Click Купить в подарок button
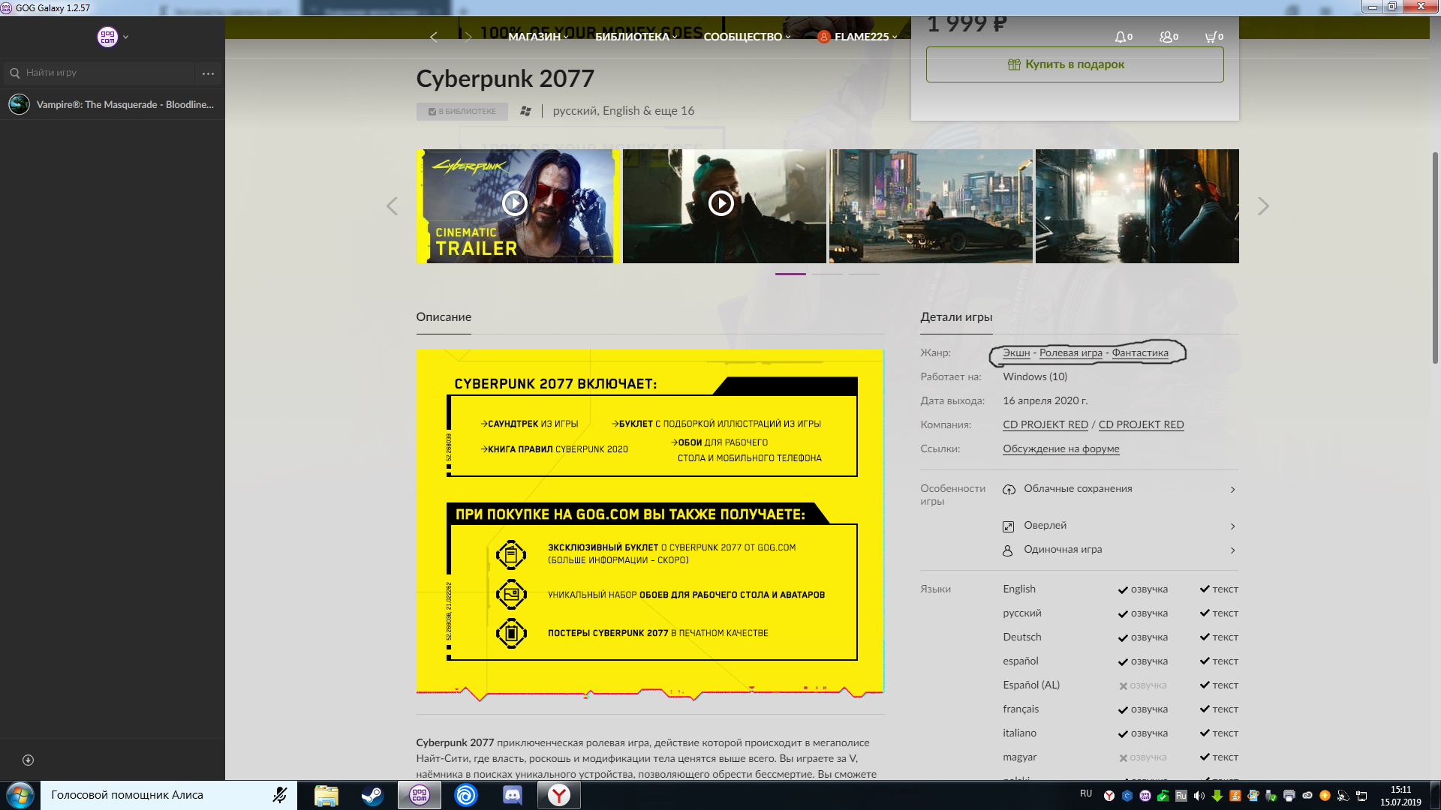 click(x=1075, y=64)
